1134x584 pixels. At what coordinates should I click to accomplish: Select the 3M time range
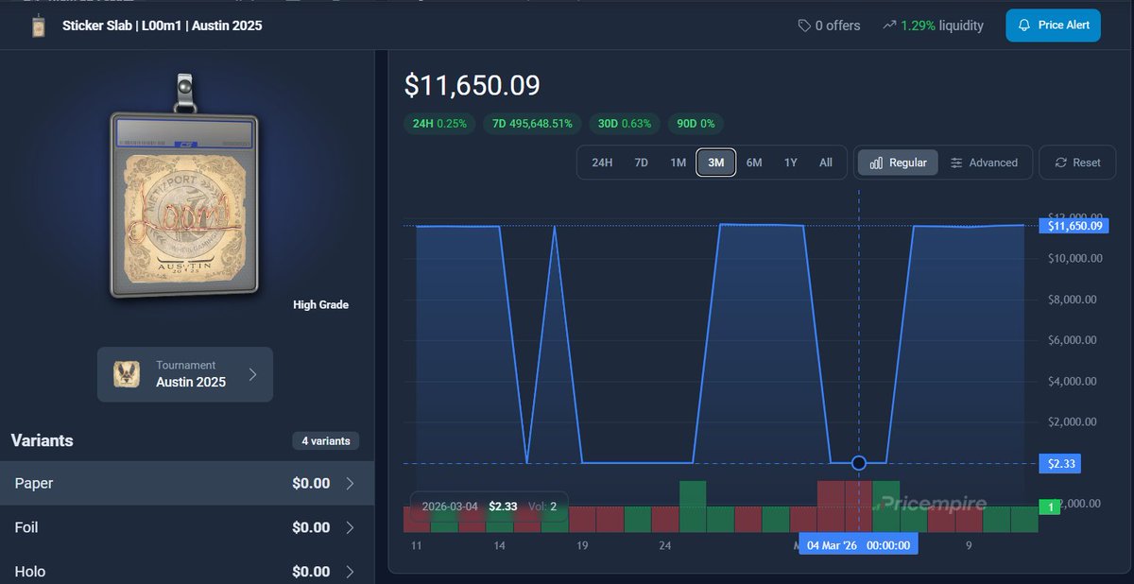coord(715,163)
